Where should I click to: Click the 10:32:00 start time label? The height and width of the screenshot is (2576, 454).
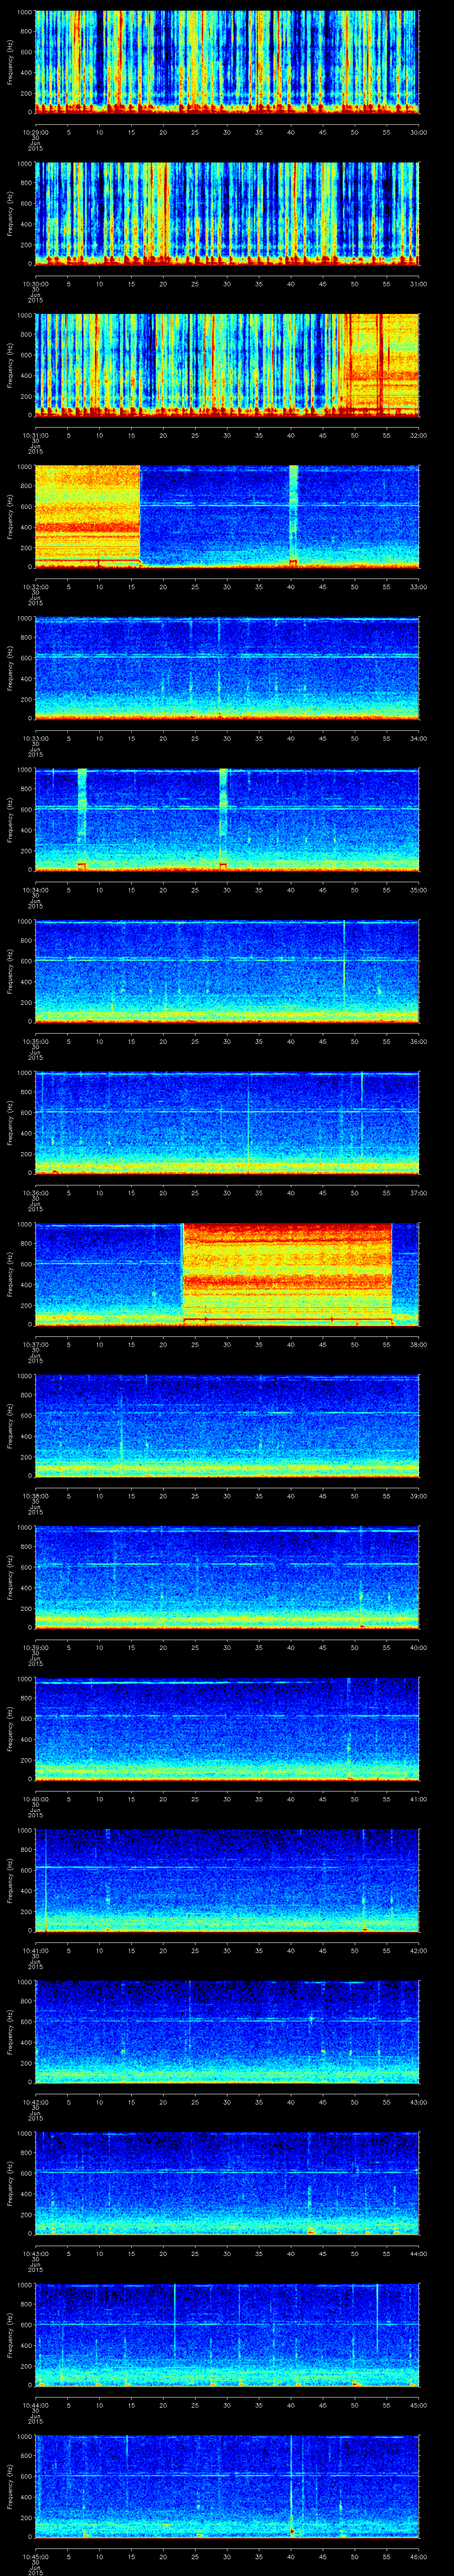35,587
